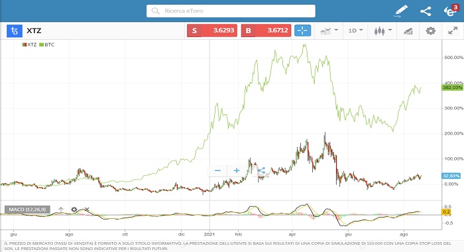The image size is (464, 252).
Task: Click the 200,00% axis label
Action: [x=453, y=133]
